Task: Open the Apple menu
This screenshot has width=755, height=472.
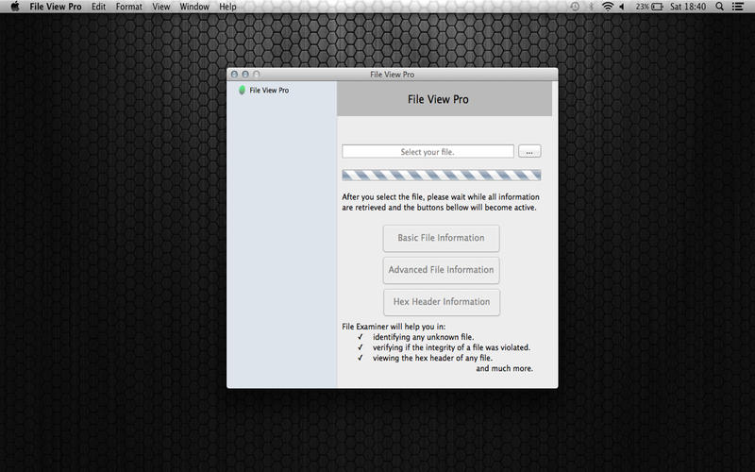Action: (14, 7)
